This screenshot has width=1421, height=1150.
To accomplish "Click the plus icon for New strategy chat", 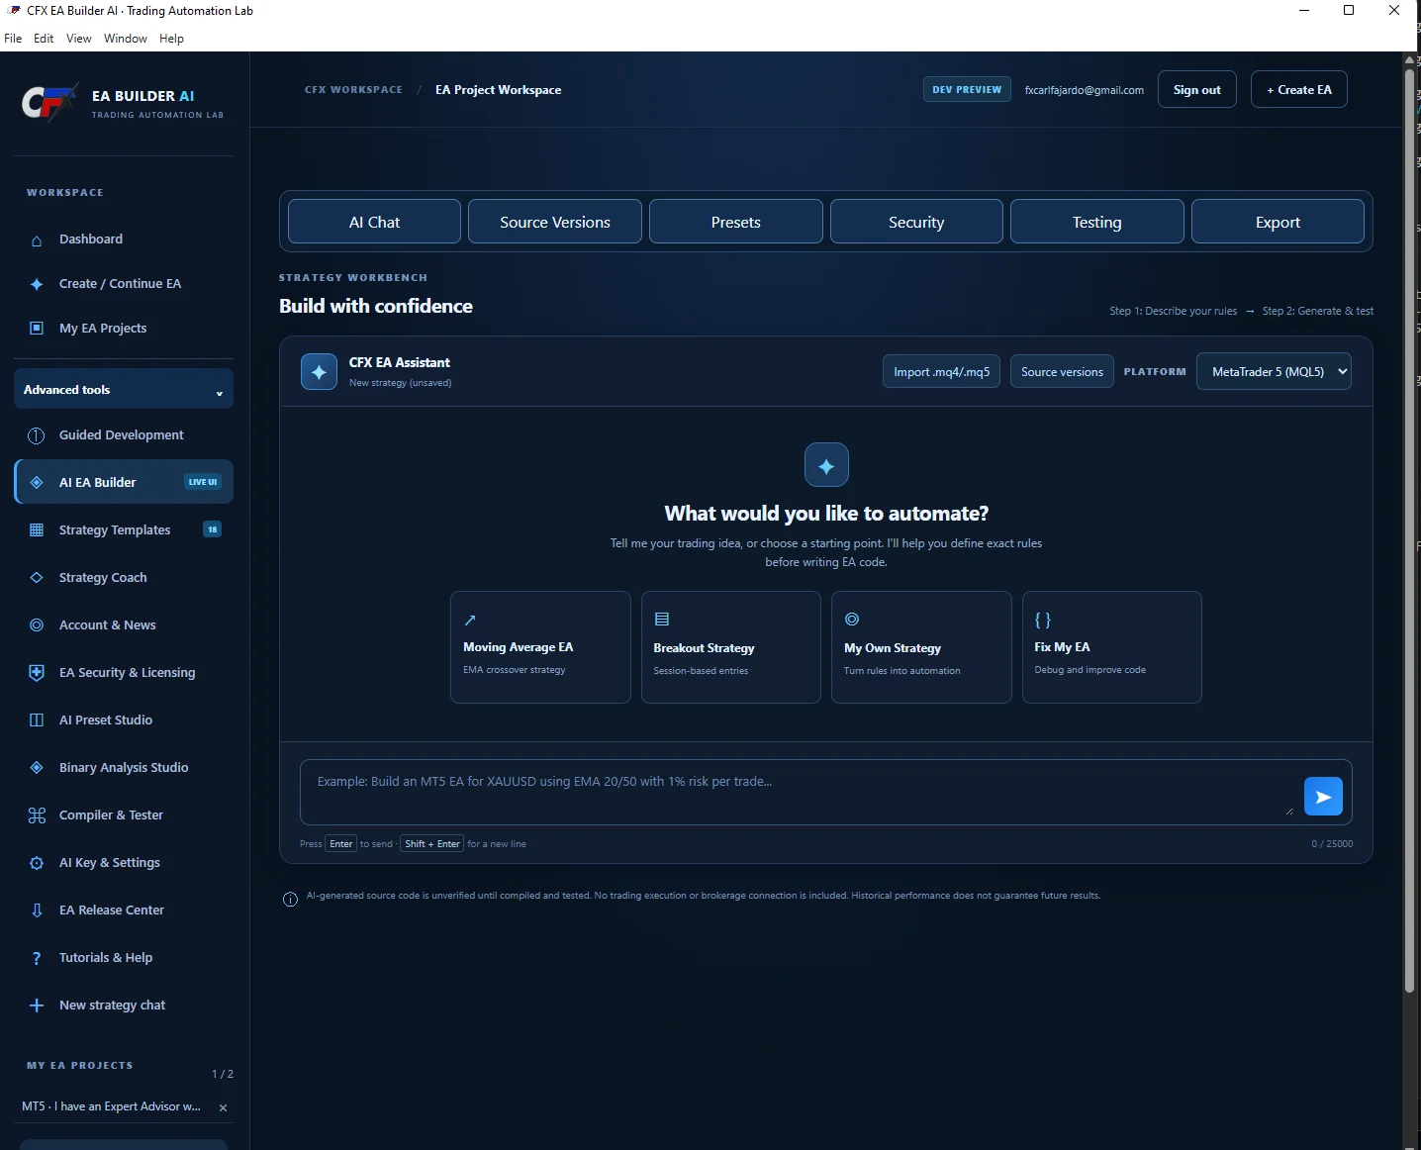I will tap(37, 1005).
